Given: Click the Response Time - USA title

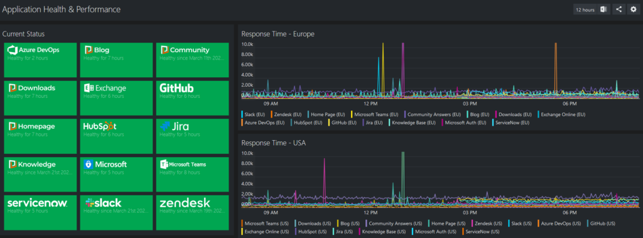Looking at the screenshot, I should pyautogui.click(x=273, y=143).
